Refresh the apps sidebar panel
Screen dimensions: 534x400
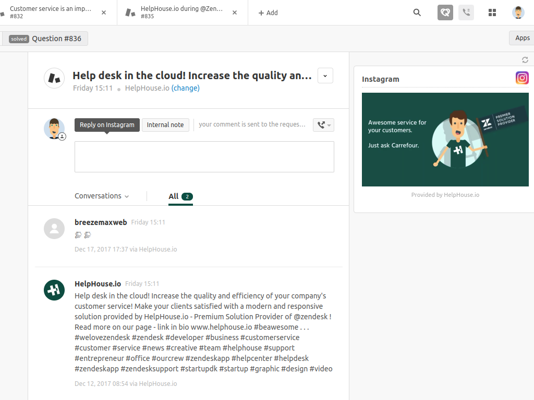[525, 60]
